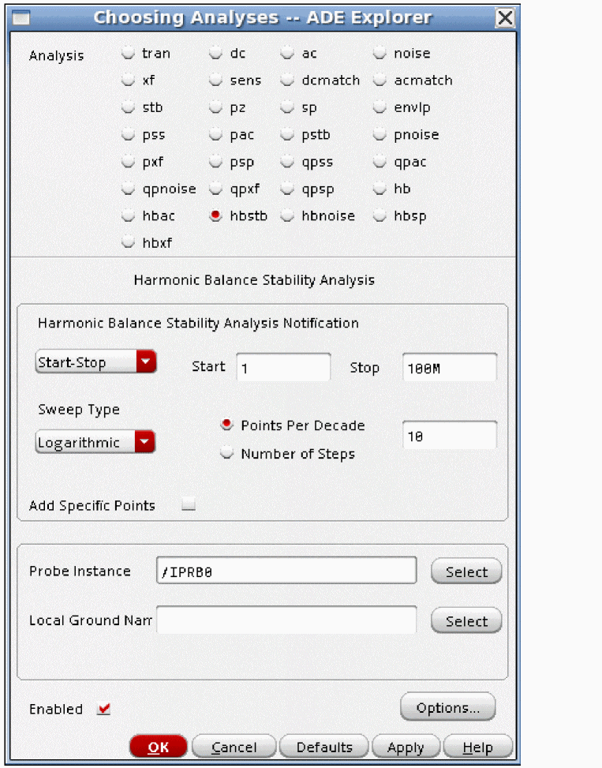
Task: Pick the pss analysis radio button
Action: 128,135
